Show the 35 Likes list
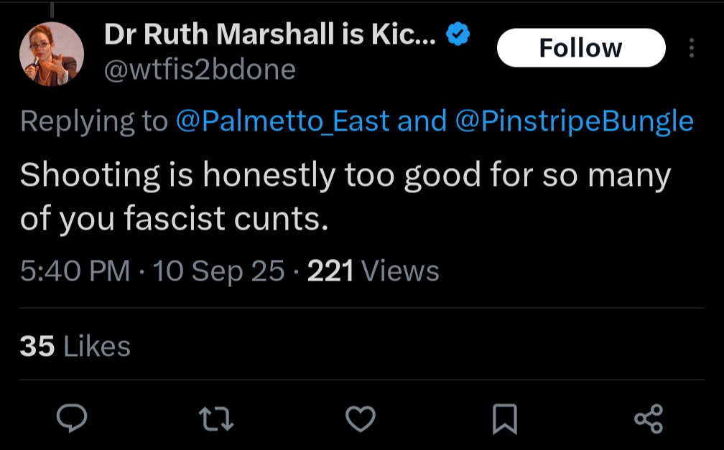The image size is (724, 450). 75,346
